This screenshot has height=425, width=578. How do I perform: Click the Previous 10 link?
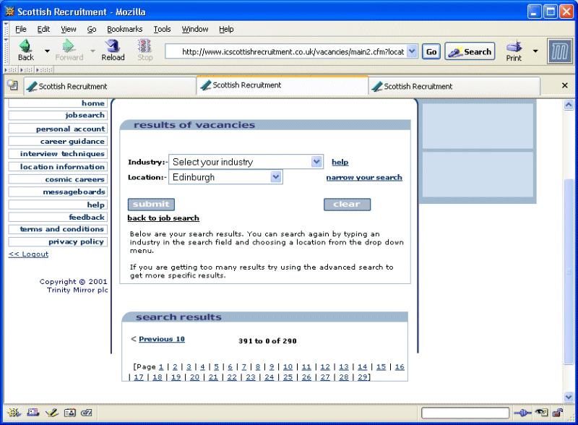162,339
